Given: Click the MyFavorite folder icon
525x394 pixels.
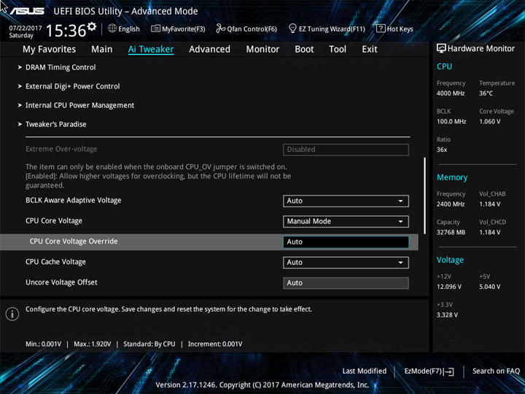Looking at the screenshot, I should coord(155,28).
